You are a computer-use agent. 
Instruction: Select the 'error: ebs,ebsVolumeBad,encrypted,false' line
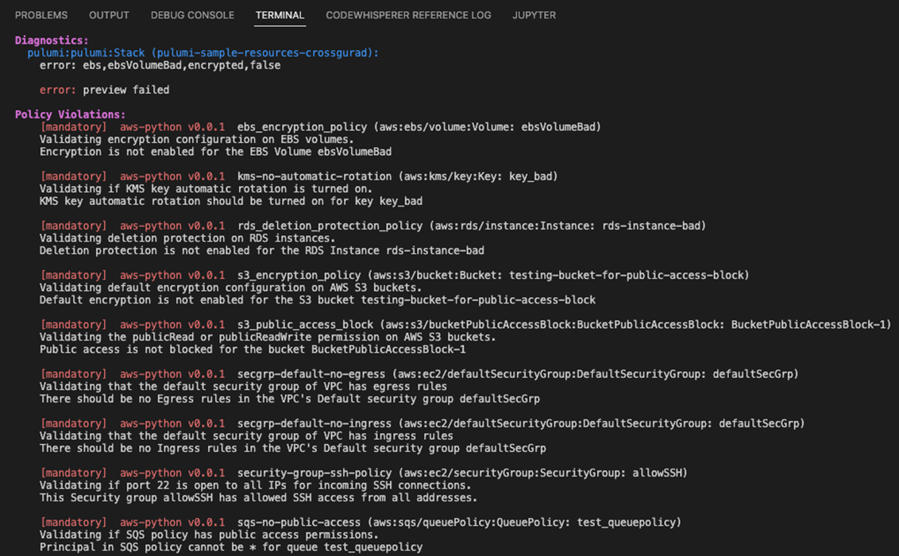[x=160, y=65]
